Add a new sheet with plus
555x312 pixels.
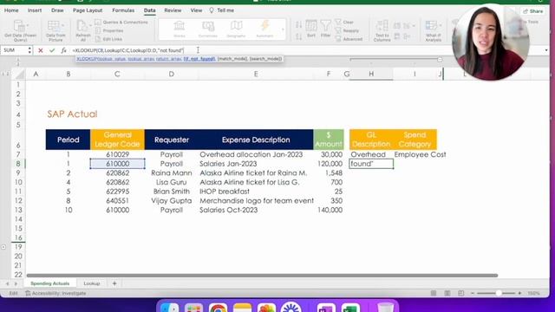point(114,283)
